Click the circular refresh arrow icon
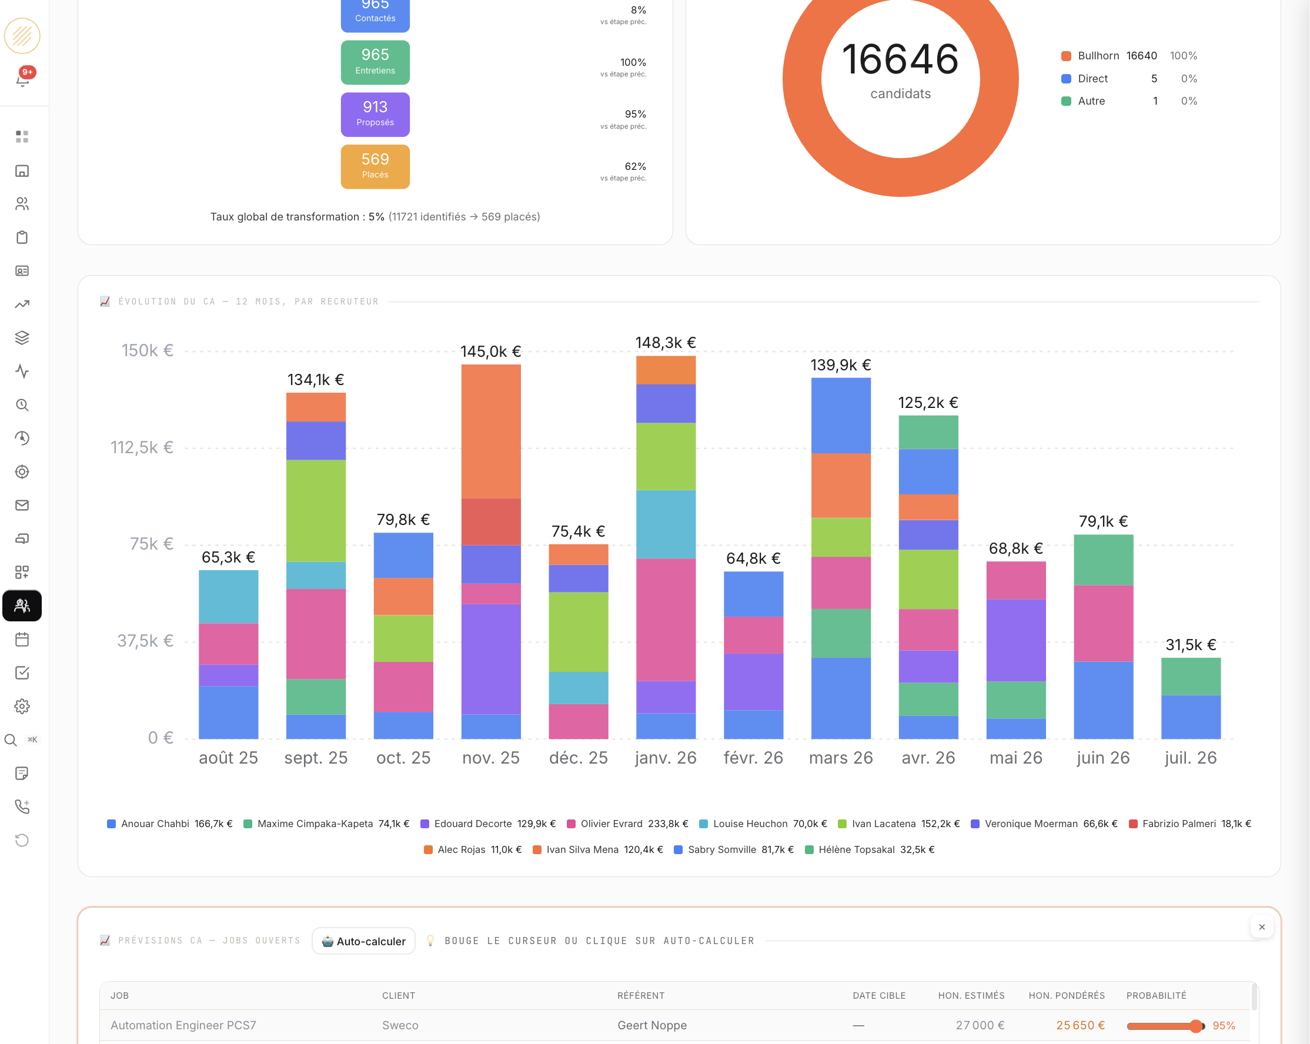 (22, 841)
